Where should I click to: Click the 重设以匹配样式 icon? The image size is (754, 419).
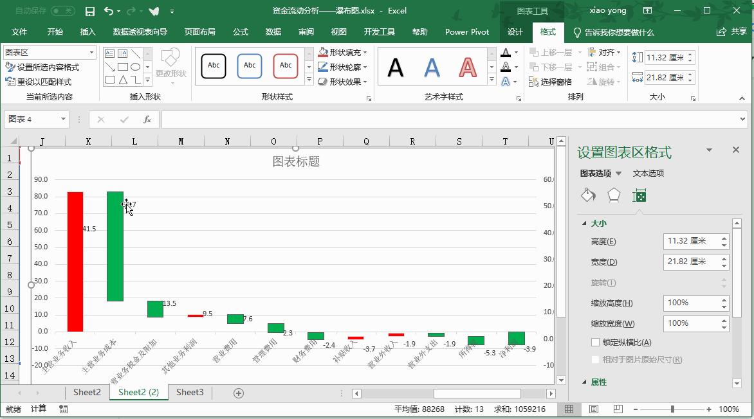coord(10,82)
